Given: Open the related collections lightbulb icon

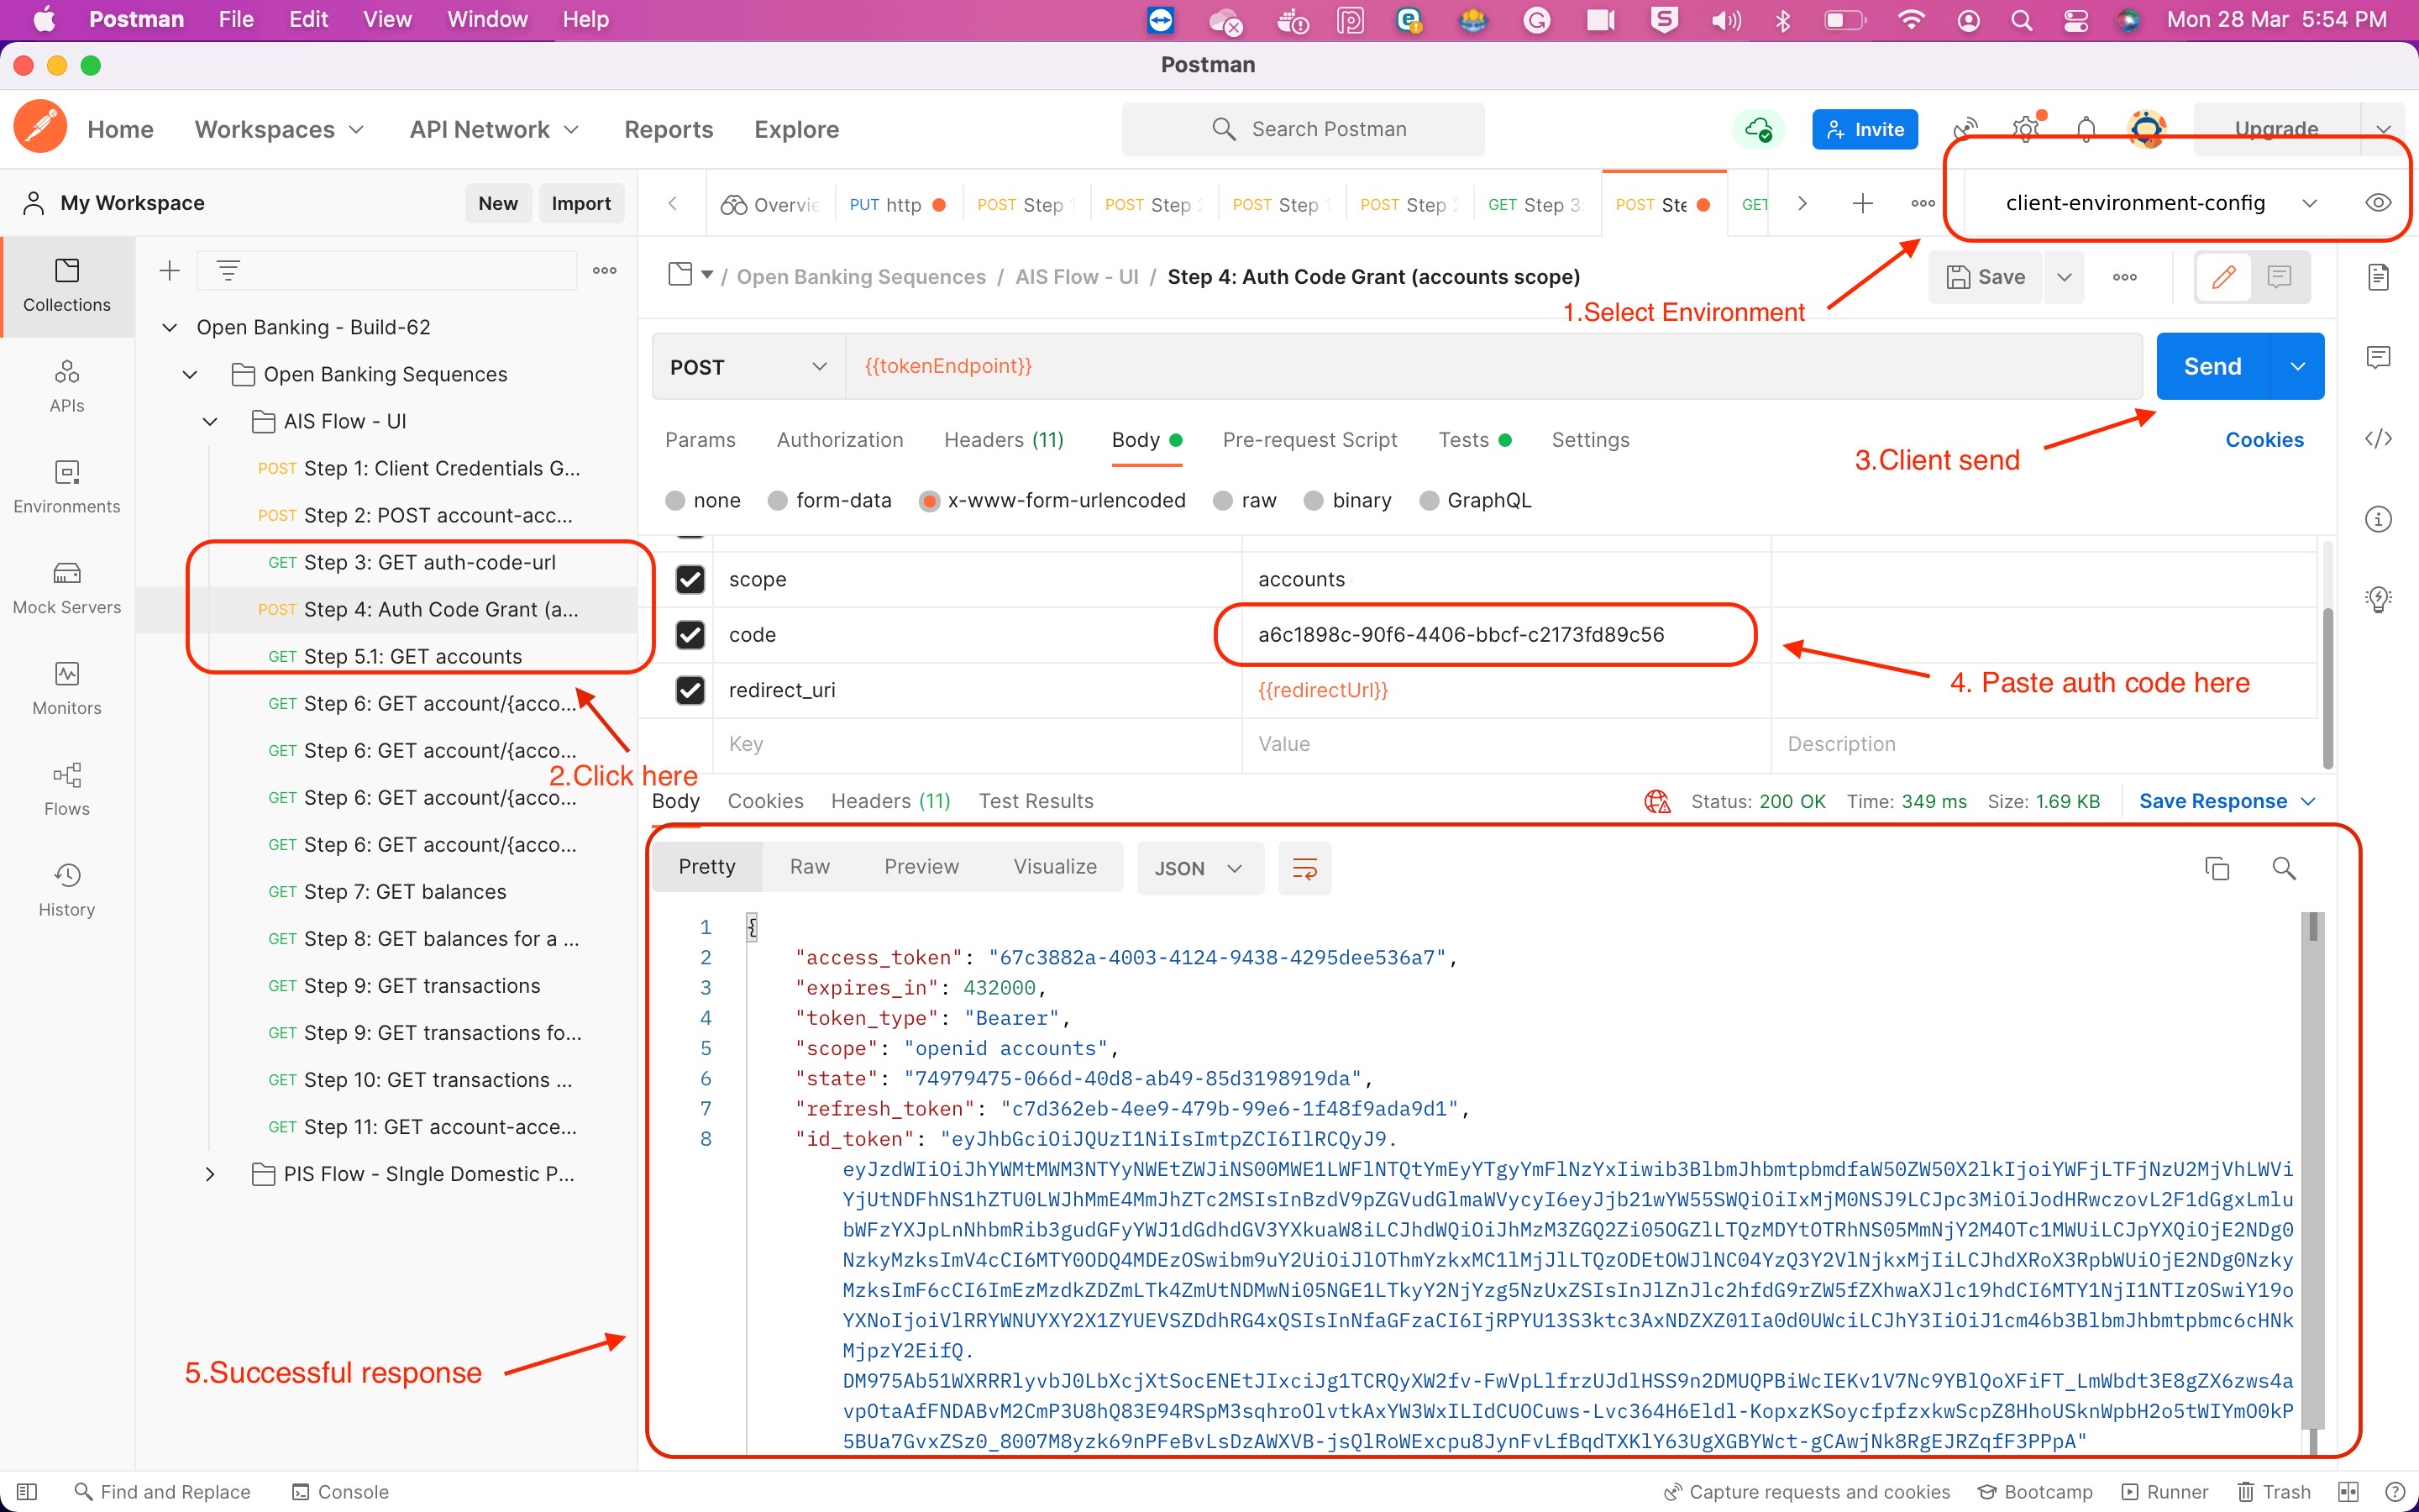Looking at the screenshot, I should click(2379, 599).
